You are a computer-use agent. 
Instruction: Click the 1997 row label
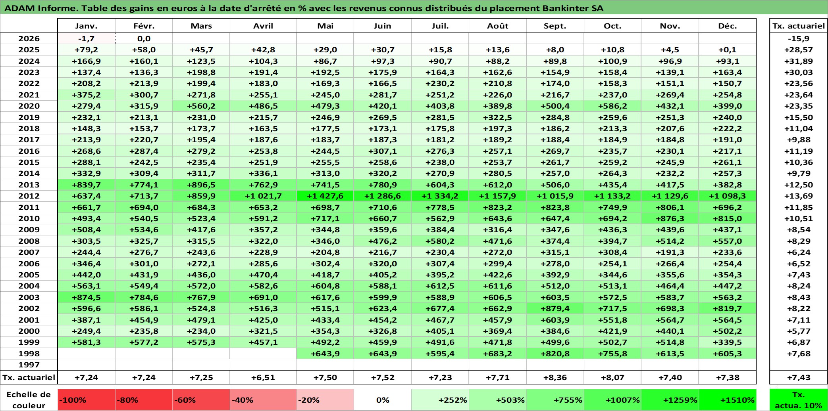29,365
